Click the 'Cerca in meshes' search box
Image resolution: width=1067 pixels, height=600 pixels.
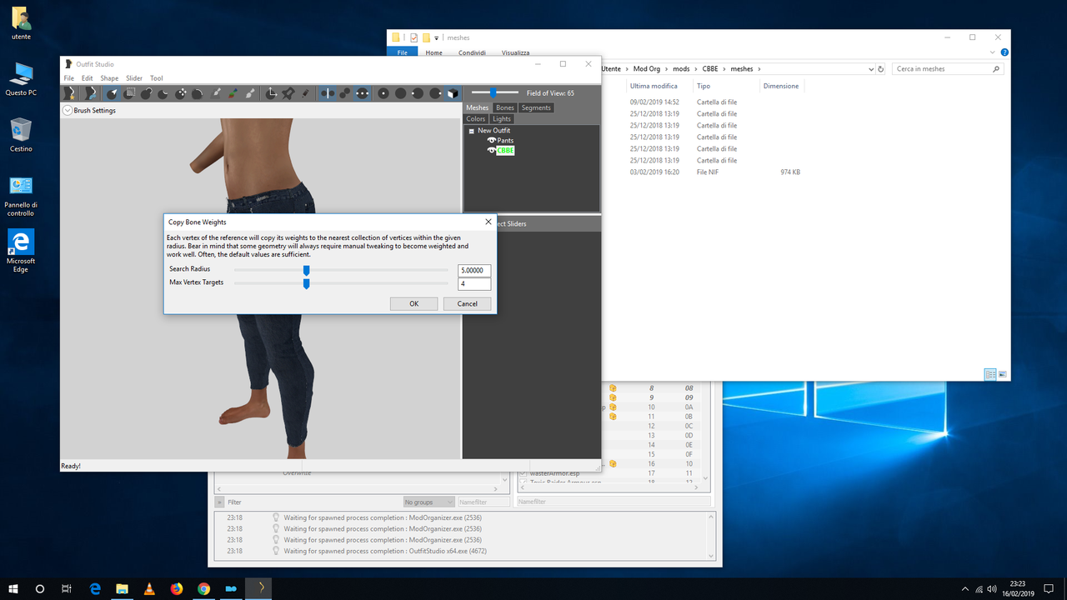(947, 69)
